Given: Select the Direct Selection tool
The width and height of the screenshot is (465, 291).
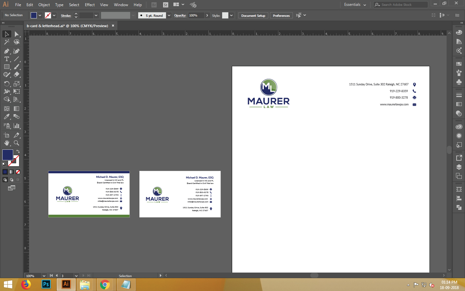Looking at the screenshot, I should coord(16,34).
